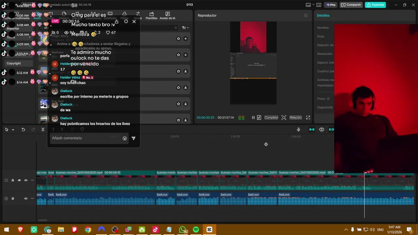The width and height of the screenshot is (418, 235).
Task: Favorite the SadLove track in list
Action: point(178,55)
